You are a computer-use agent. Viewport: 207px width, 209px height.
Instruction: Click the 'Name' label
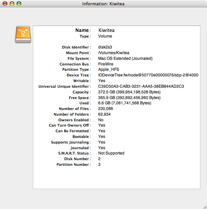(82, 30)
